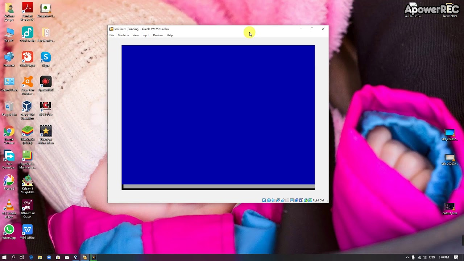Open the Input menu
The width and height of the screenshot is (464, 261).
(146, 35)
